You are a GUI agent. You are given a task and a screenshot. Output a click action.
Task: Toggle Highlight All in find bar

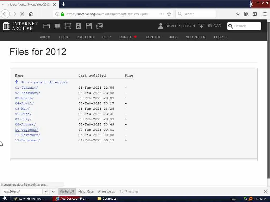67,191
